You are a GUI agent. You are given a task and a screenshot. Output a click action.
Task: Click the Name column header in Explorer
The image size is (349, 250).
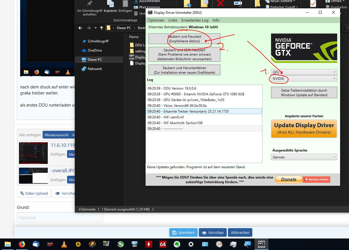pyautogui.click(x=134, y=37)
